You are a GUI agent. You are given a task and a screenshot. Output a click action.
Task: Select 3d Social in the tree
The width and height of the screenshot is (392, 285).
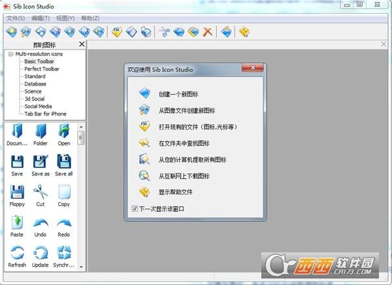(x=35, y=99)
